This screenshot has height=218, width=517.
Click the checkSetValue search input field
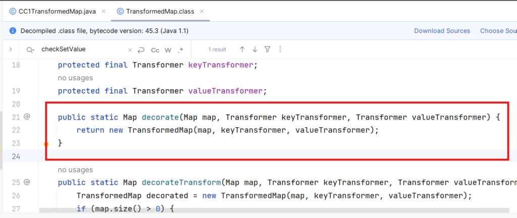click(x=81, y=49)
